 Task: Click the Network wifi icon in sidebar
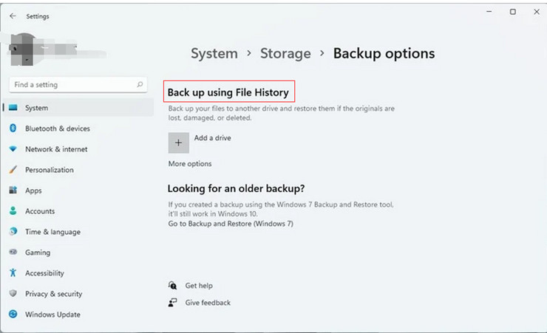pos(13,149)
